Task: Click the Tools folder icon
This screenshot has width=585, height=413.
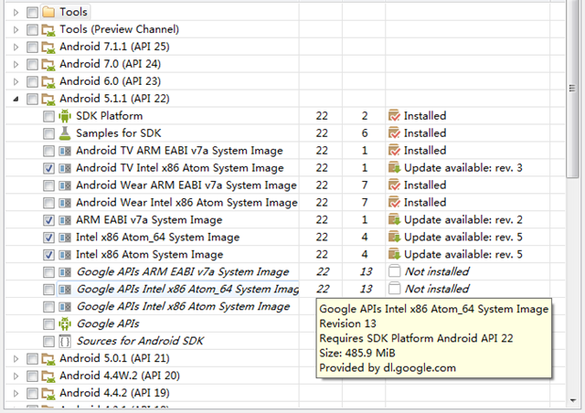Action: (48, 12)
